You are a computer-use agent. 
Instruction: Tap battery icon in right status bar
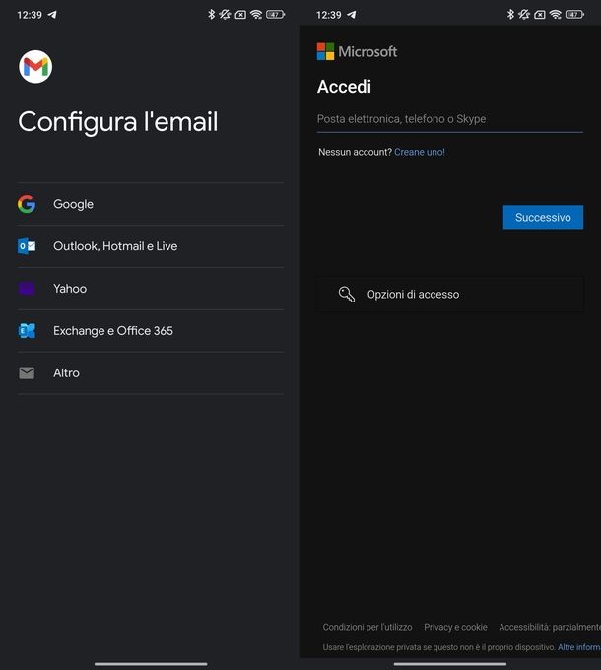(x=574, y=15)
